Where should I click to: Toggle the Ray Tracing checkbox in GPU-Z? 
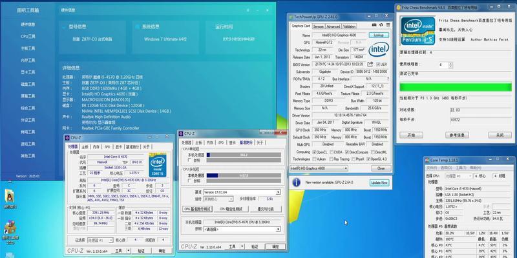(x=331, y=159)
